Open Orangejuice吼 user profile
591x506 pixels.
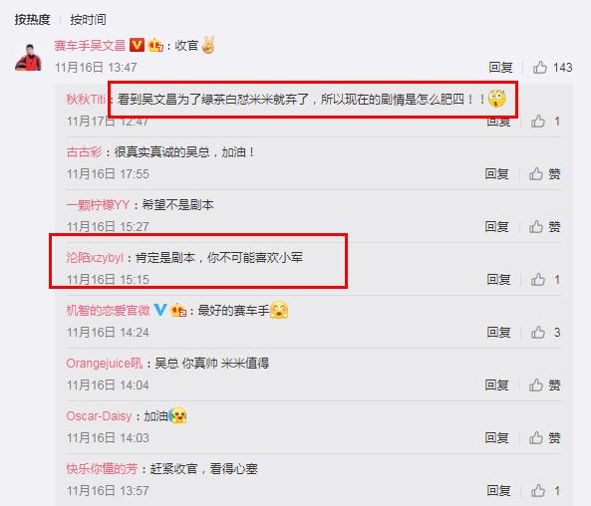pyautogui.click(x=105, y=364)
